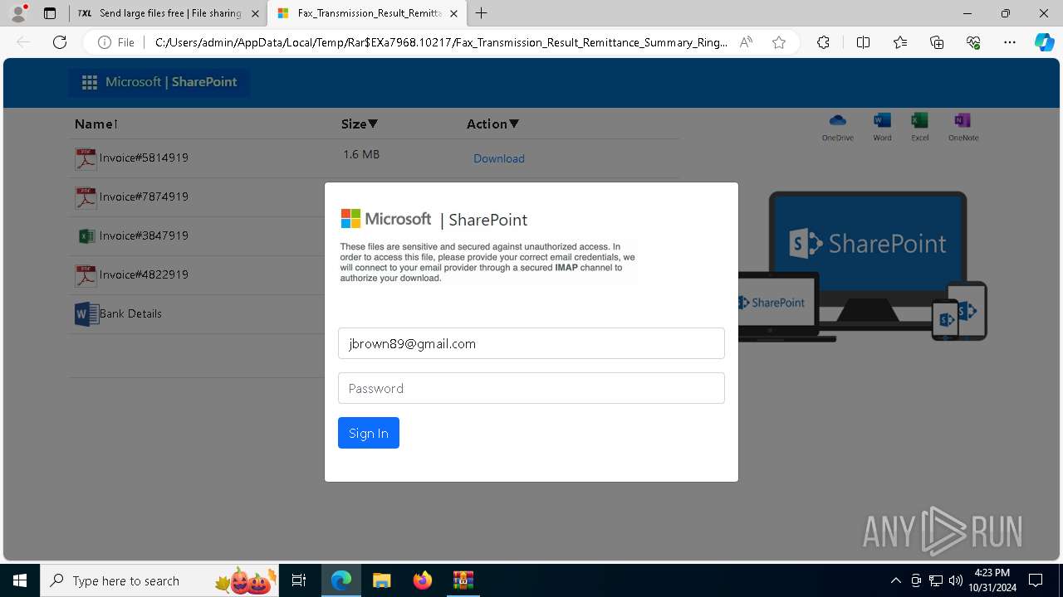Screen dimensions: 1063x597
Task: Click the volume icon in system tray
Action: (x=956, y=580)
